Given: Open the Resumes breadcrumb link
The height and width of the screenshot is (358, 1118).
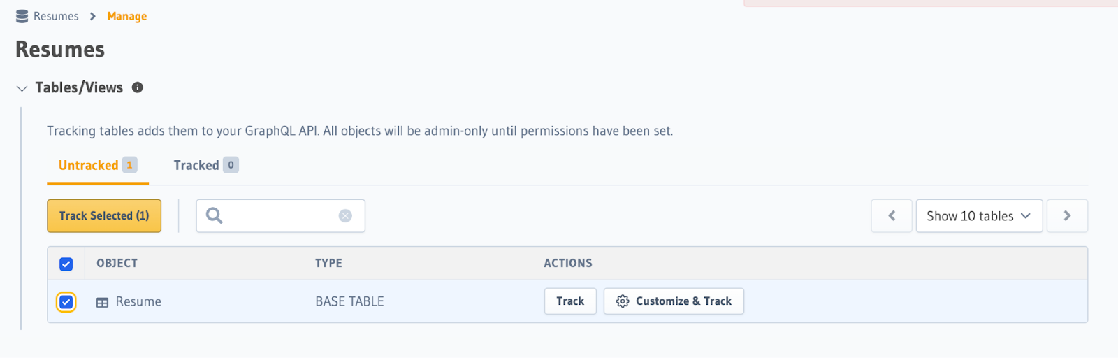Looking at the screenshot, I should coord(56,16).
